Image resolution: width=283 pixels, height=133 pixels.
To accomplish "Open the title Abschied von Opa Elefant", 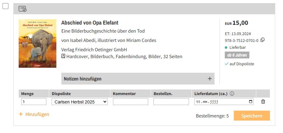I will click(90, 23).
